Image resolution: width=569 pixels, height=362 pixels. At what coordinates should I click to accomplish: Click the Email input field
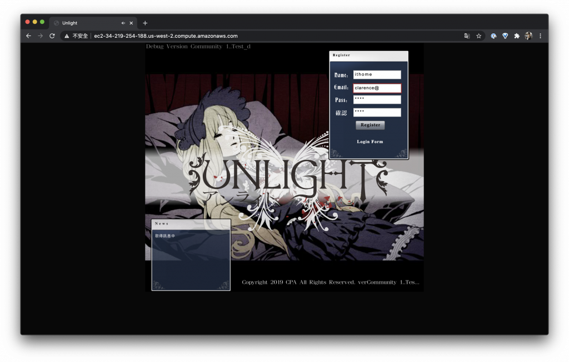click(x=377, y=88)
